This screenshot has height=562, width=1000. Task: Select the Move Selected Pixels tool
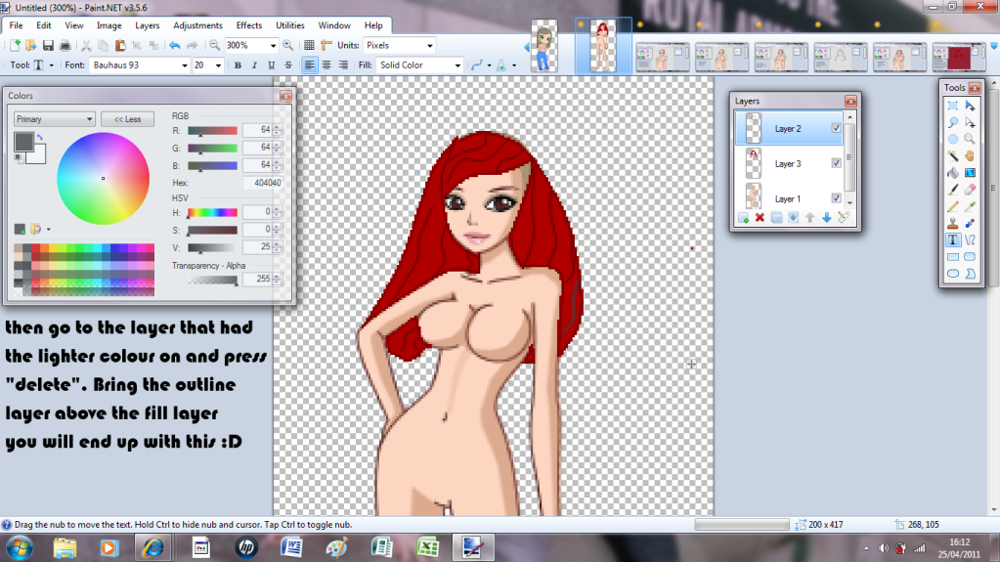970,106
